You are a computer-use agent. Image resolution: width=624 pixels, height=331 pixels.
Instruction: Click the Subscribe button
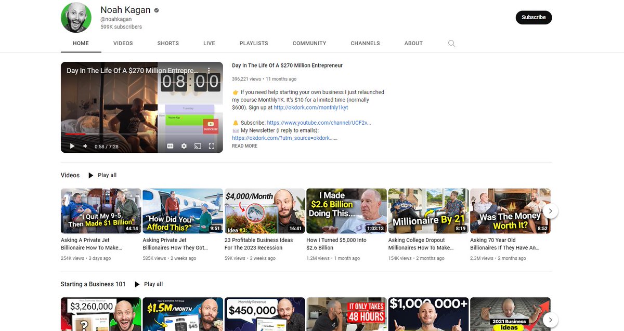pyautogui.click(x=534, y=17)
